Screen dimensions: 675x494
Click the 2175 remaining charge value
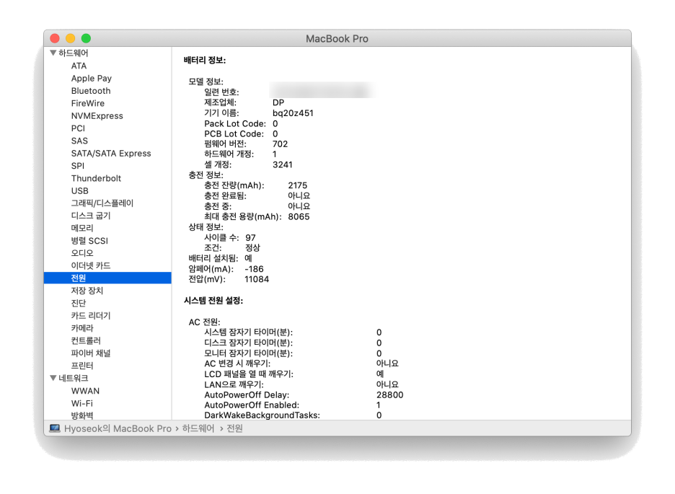[x=297, y=185]
